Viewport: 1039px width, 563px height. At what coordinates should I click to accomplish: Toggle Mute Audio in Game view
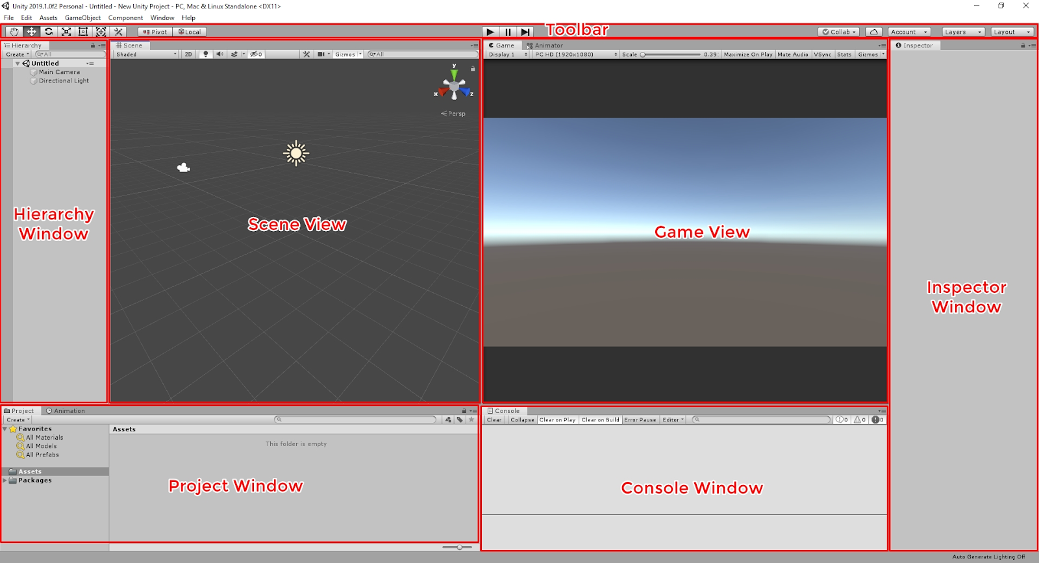coord(793,55)
